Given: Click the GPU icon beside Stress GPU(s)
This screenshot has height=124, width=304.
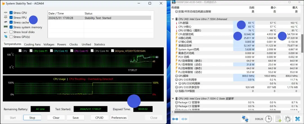Looking at the screenshot, I should point(6,37).
